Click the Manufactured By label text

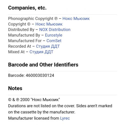[x=24, y=35]
